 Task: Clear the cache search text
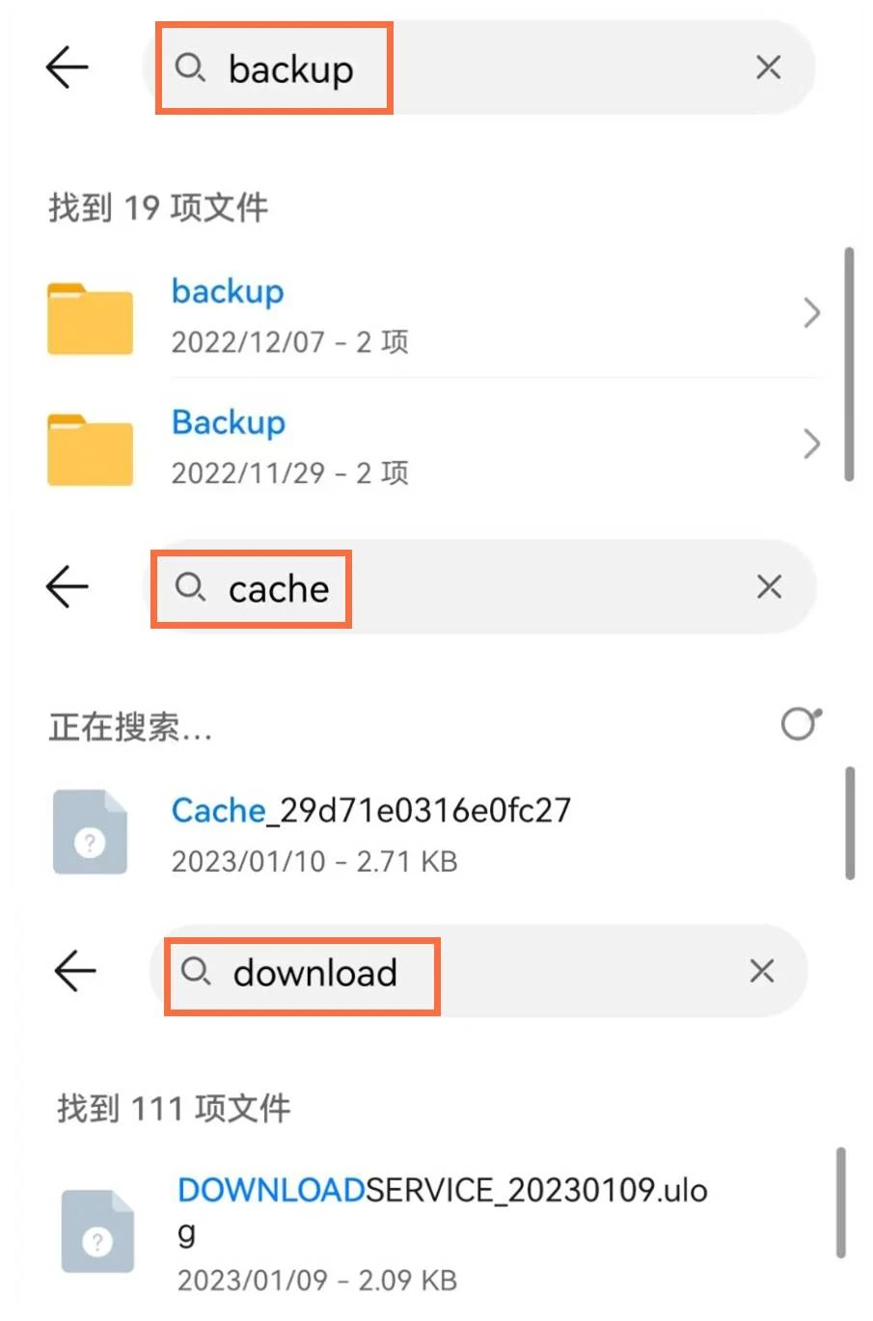tap(769, 586)
